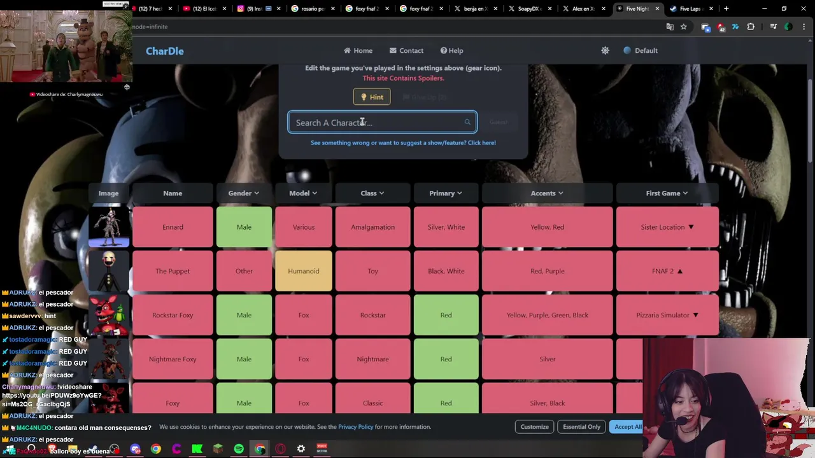
Task: Click the yellow Humanoid model cell
Action: pyautogui.click(x=303, y=270)
